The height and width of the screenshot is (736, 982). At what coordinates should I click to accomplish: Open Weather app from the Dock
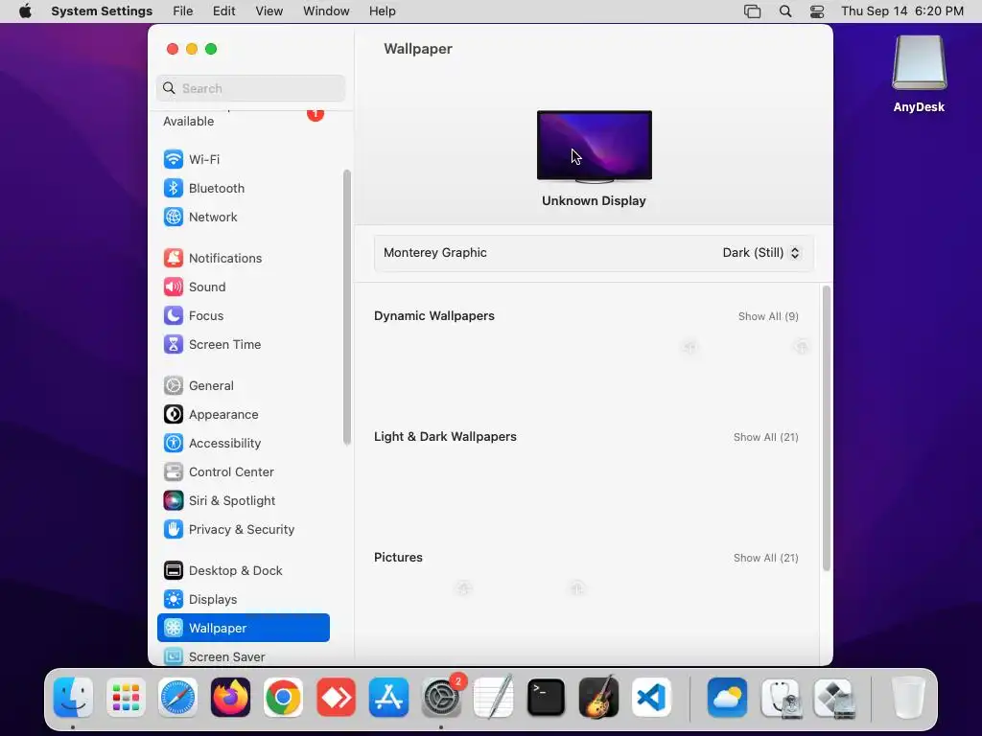[x=727, y=697]
